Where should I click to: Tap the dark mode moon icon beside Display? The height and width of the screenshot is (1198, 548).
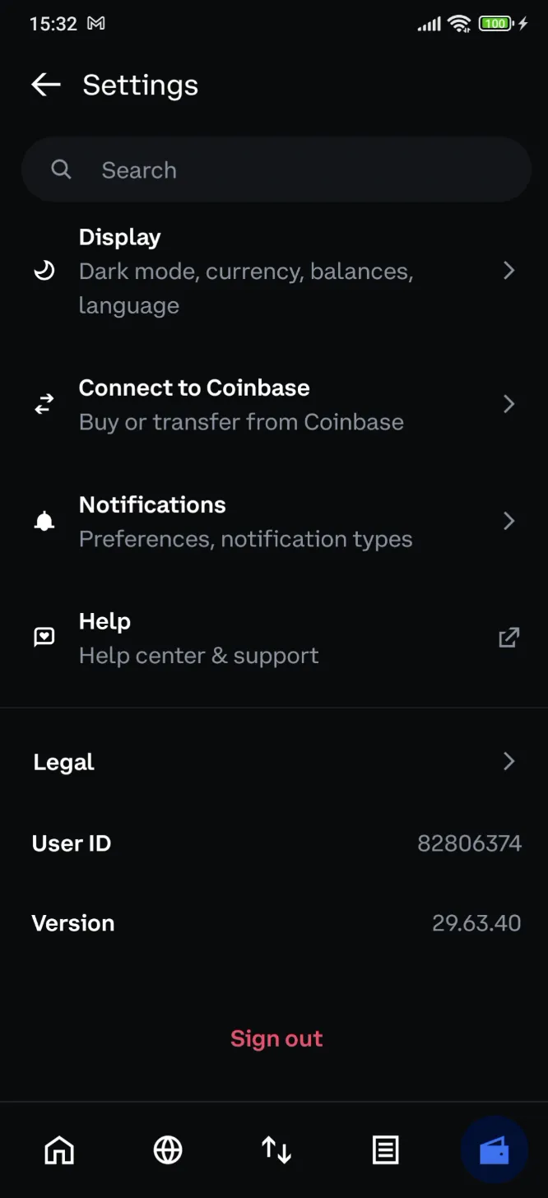(x=44, y=270)
